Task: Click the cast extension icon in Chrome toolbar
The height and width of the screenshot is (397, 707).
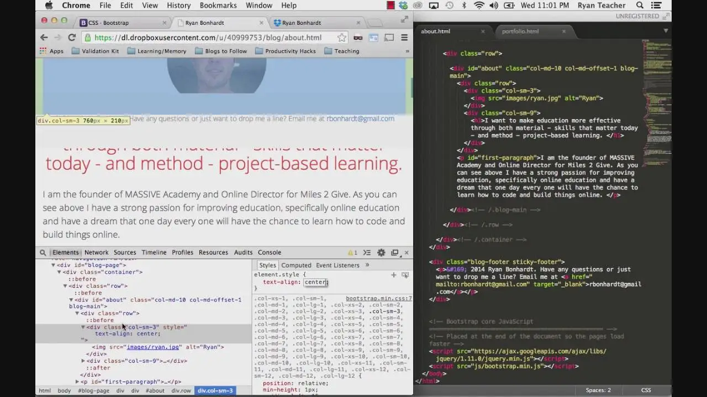Action: [389, 37]
